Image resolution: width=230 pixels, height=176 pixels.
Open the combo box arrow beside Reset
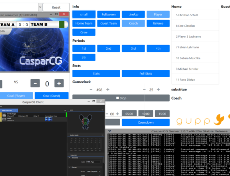(40, 7)
